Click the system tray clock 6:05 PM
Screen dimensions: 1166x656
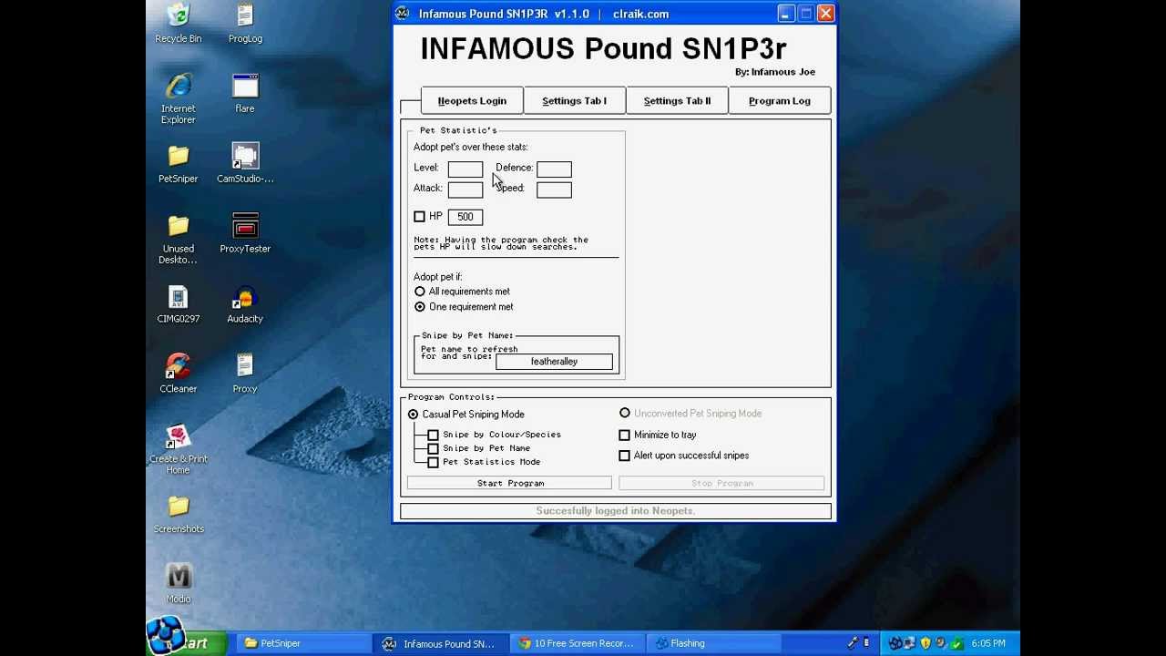click(988, 643)
